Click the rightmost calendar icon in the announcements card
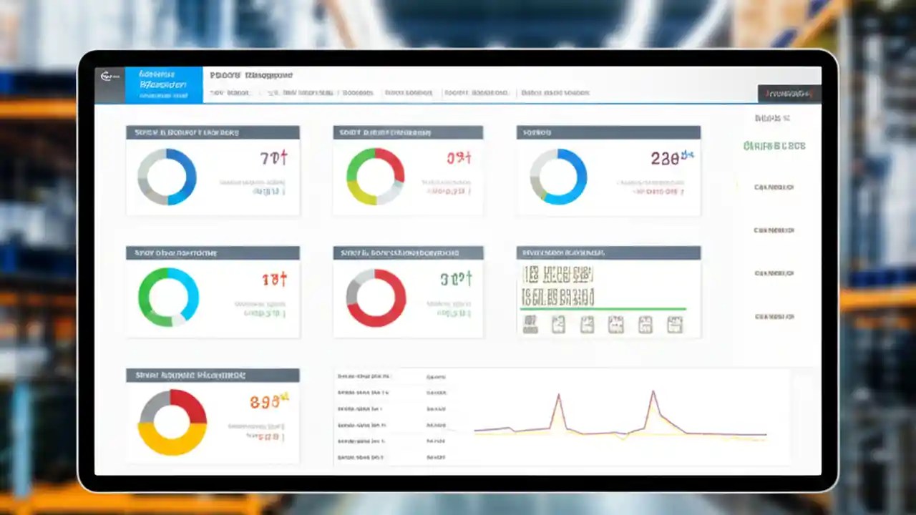The width and height of the screenshot is (916, 515). [x=673, y=324]
